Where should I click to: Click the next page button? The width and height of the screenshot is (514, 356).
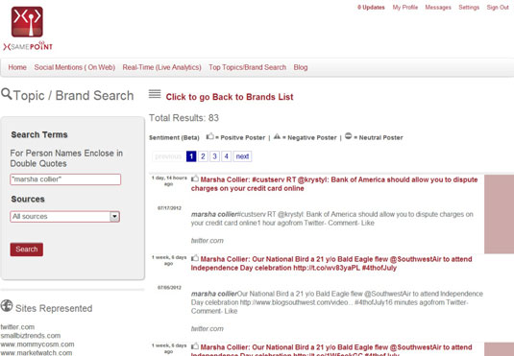pos(242,156)
